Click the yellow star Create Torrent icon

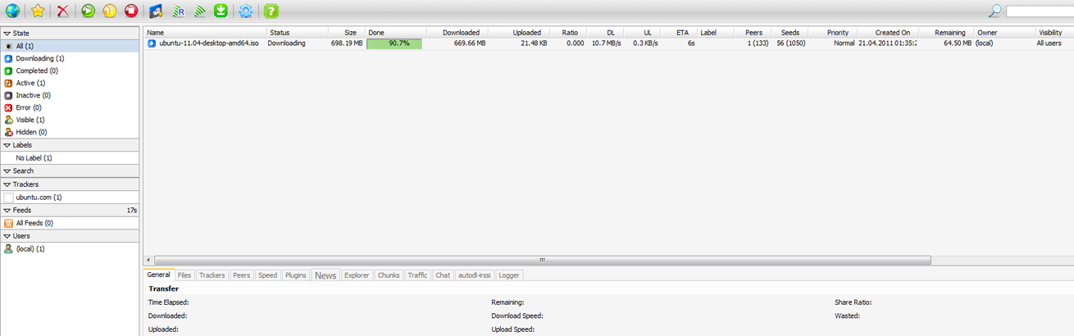(38, 11)
